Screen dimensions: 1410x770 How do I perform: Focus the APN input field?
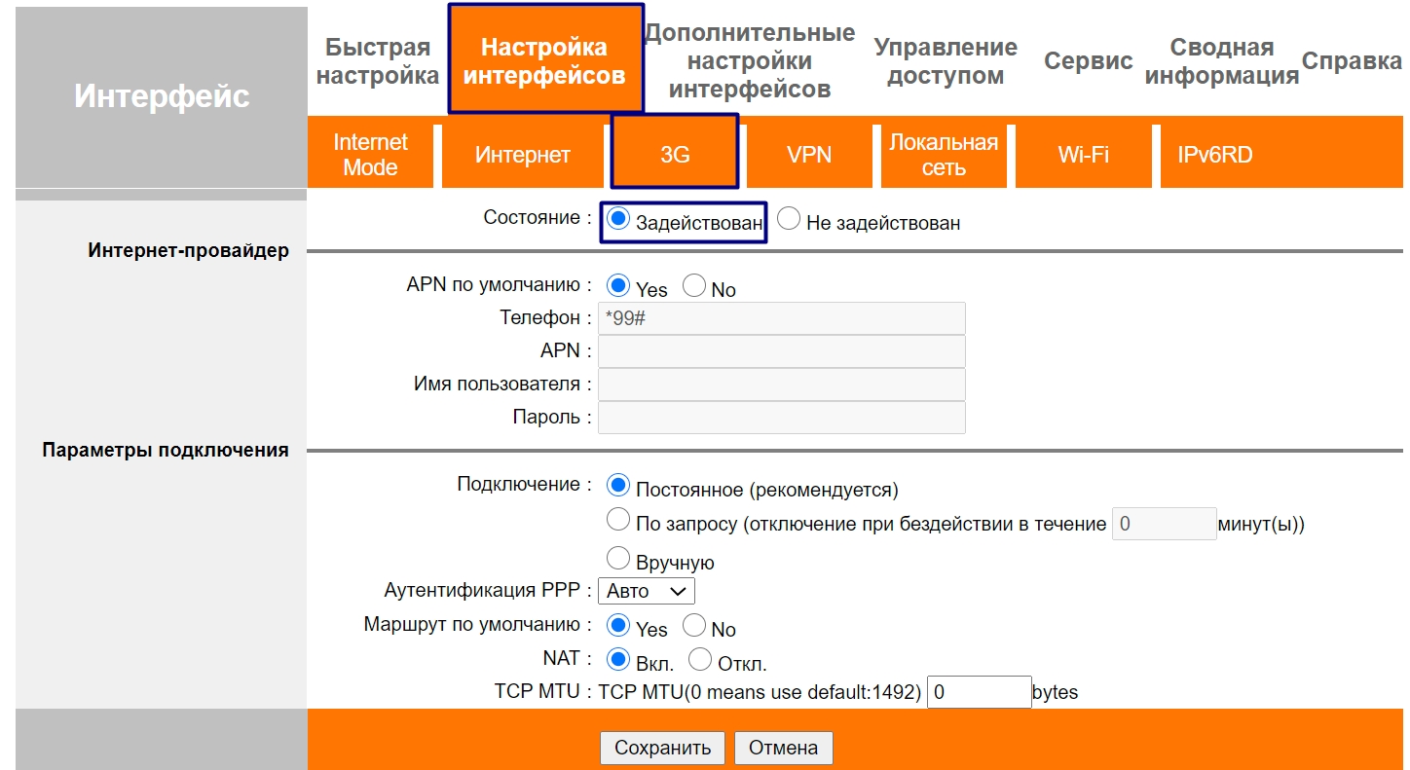[x=782, y=351]
